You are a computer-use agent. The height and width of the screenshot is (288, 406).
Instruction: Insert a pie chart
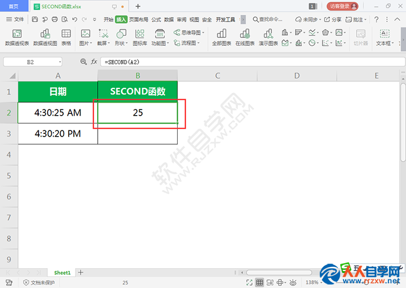(x=312, y=43)
